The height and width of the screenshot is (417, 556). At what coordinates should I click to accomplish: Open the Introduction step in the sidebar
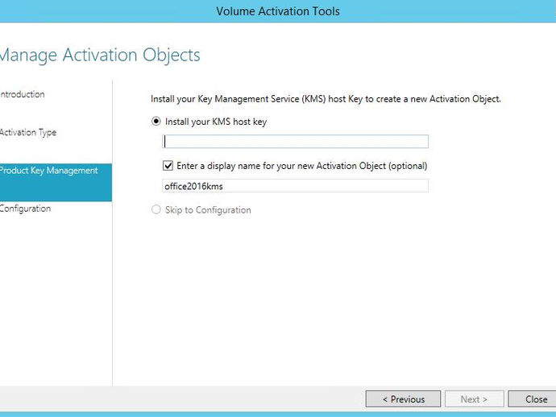tap(23, 94)
